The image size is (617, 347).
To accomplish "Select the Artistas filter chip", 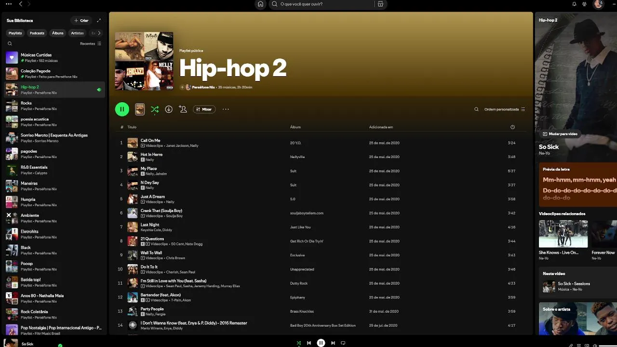I will [77, 33].
